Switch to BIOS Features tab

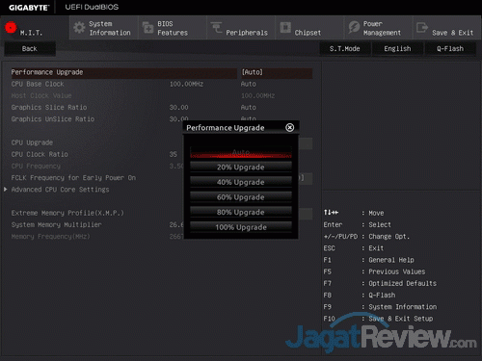tap(173, 28)
